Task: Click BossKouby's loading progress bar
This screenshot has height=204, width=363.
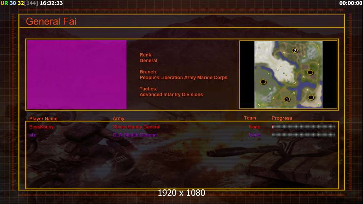Action: click(304, 126)
